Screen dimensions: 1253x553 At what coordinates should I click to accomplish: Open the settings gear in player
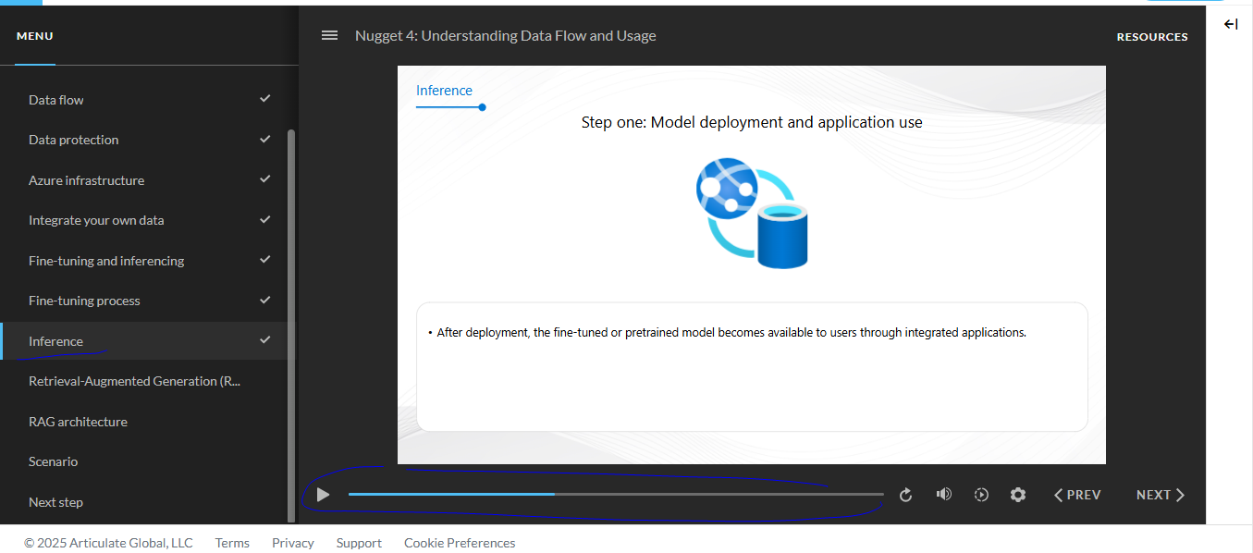coord(1018,495)
